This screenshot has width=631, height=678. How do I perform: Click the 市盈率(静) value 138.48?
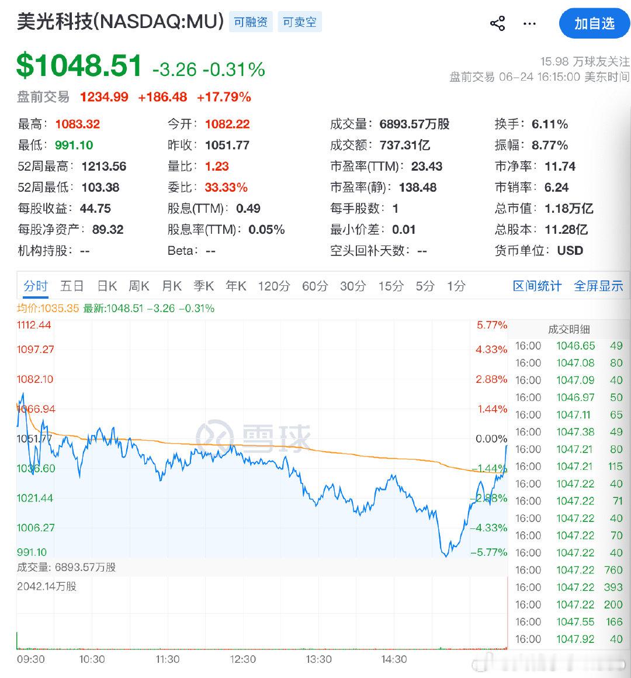(x=418, y=187)
